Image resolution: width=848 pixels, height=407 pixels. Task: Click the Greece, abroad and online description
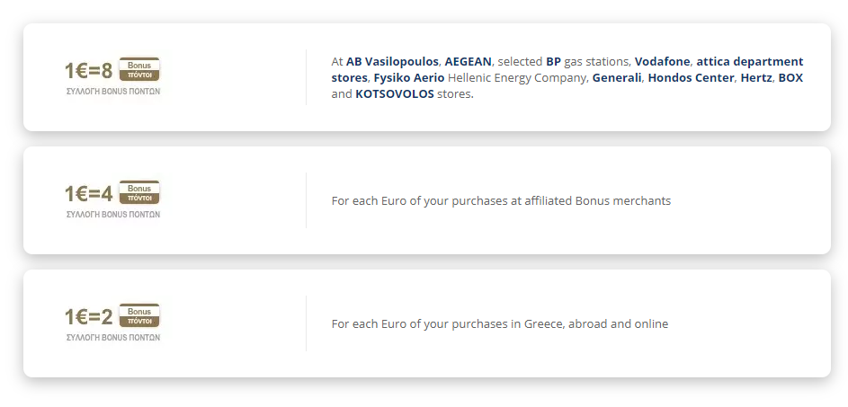[x=500, y=324]
